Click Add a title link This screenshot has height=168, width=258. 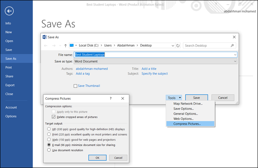tap(149, 69)
